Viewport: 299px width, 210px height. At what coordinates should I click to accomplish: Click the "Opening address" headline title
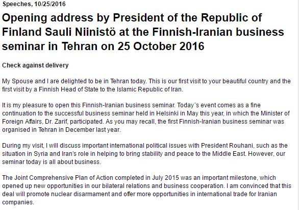(143, 32)
